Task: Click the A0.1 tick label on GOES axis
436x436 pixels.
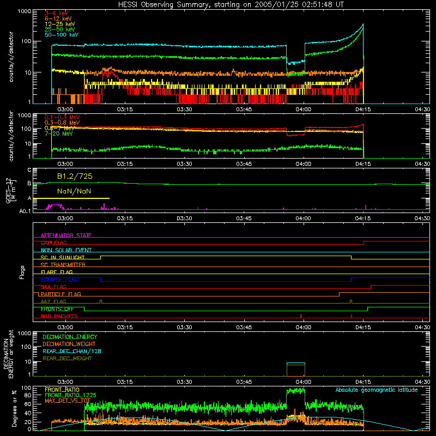Action: point(25,211)
